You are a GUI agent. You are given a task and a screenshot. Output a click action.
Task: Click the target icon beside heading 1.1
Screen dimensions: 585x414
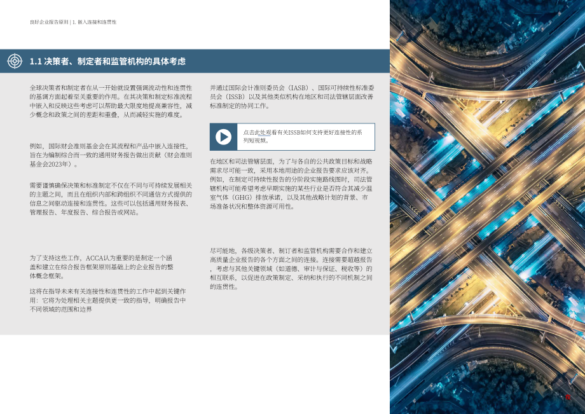pyautogui.click(x=15, y=61)
